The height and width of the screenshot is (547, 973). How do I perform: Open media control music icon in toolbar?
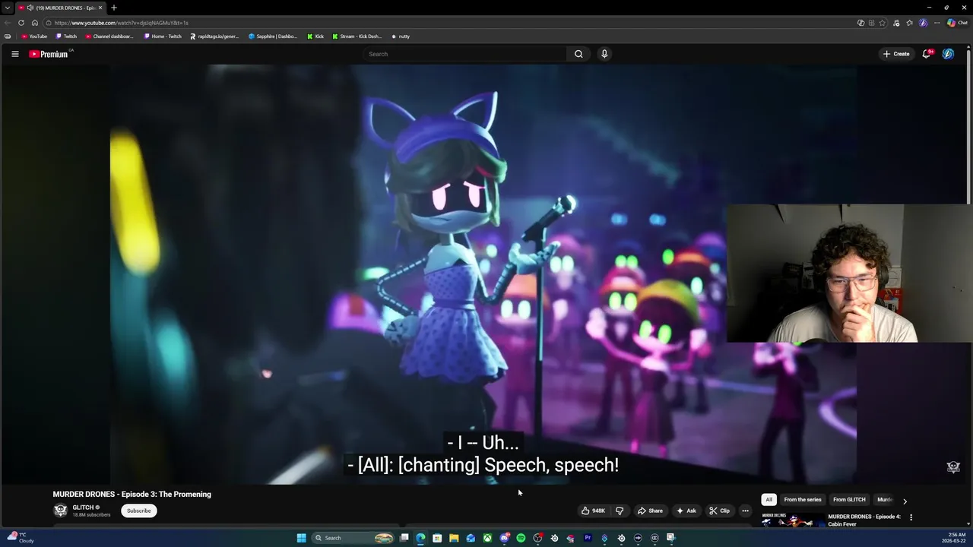(897, 23)
